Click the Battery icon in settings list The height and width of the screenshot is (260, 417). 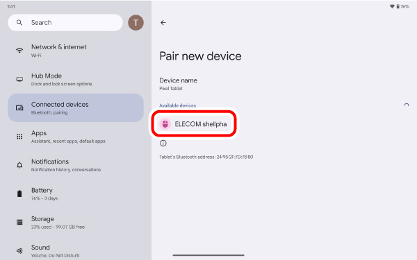tap(19, 193)
